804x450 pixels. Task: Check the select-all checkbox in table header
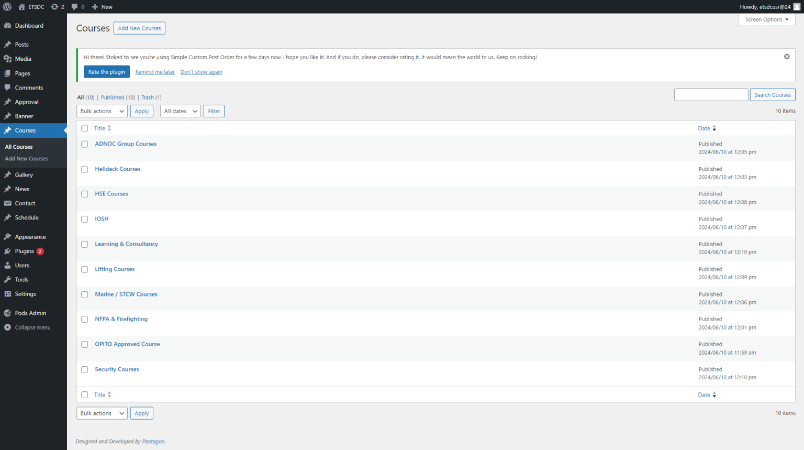click(x=84, y=128)
